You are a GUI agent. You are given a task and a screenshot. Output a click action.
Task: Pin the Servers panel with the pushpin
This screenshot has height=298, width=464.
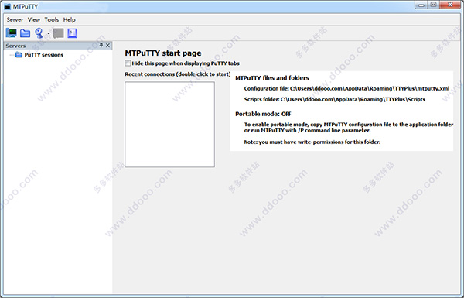coord(101,46)
